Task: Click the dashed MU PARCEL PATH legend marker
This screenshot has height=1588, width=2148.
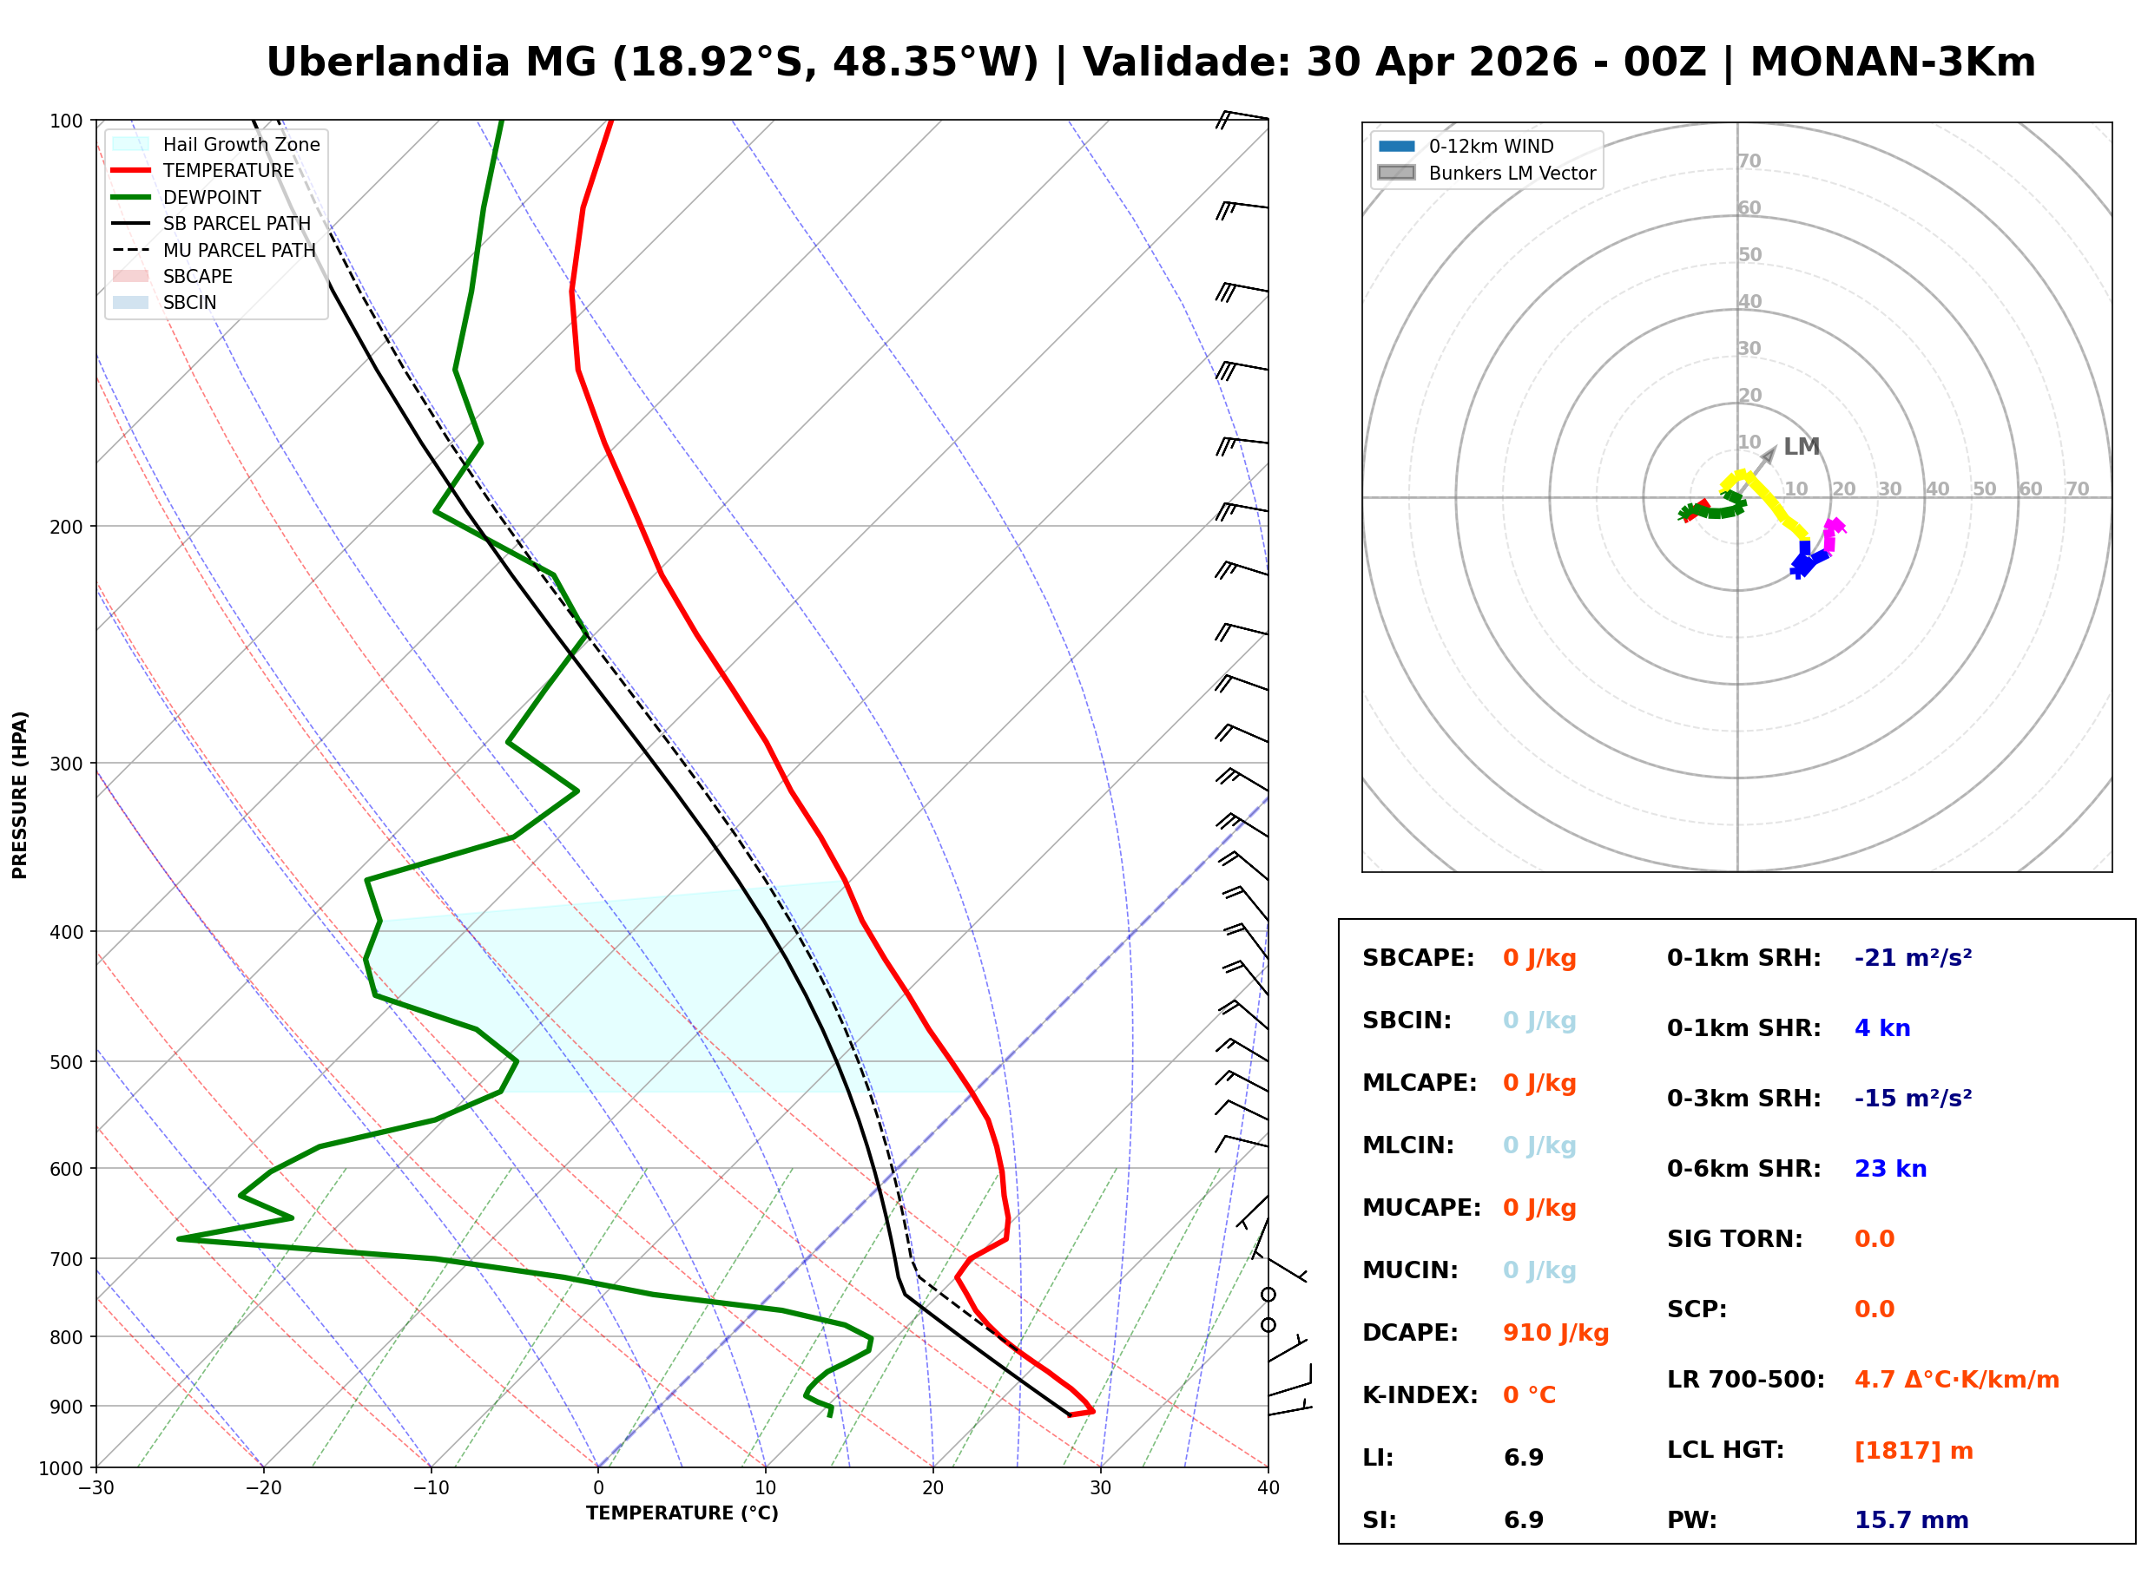Action: click(x=131, y=250)
